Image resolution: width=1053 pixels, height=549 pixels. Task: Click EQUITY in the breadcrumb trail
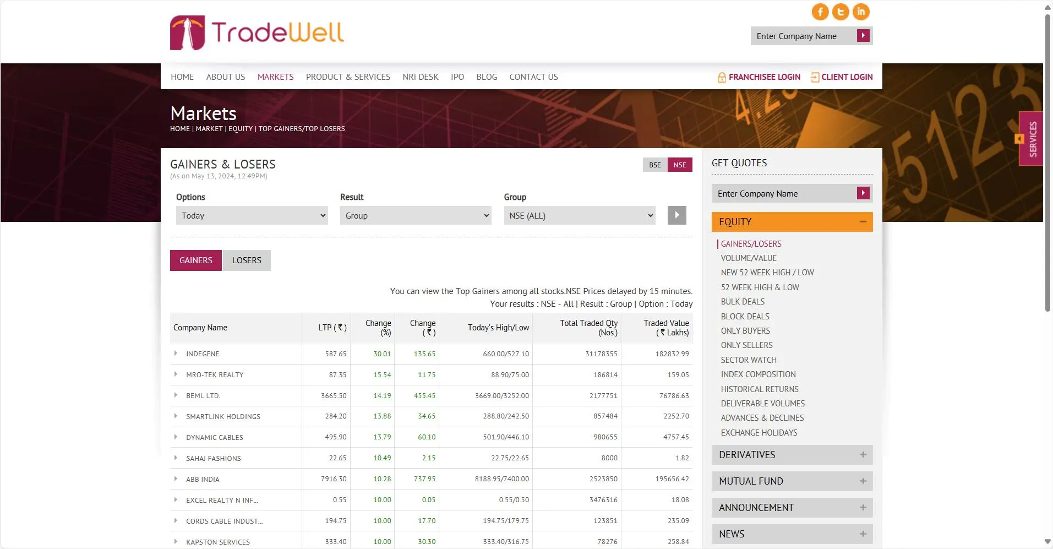click(241, 129)
